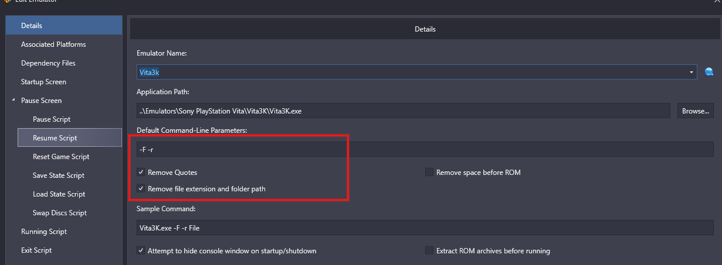Click the Application Path text field
Image resolution: width=722 pixels, height=265 pixels.
(403, 111)
